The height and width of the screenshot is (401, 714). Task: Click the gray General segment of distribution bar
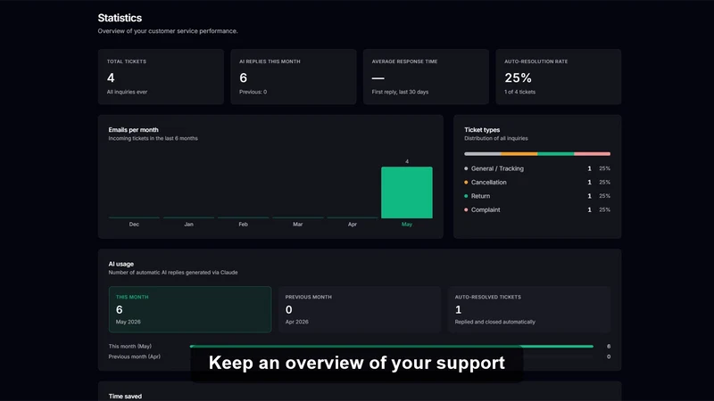pos(482,153)
